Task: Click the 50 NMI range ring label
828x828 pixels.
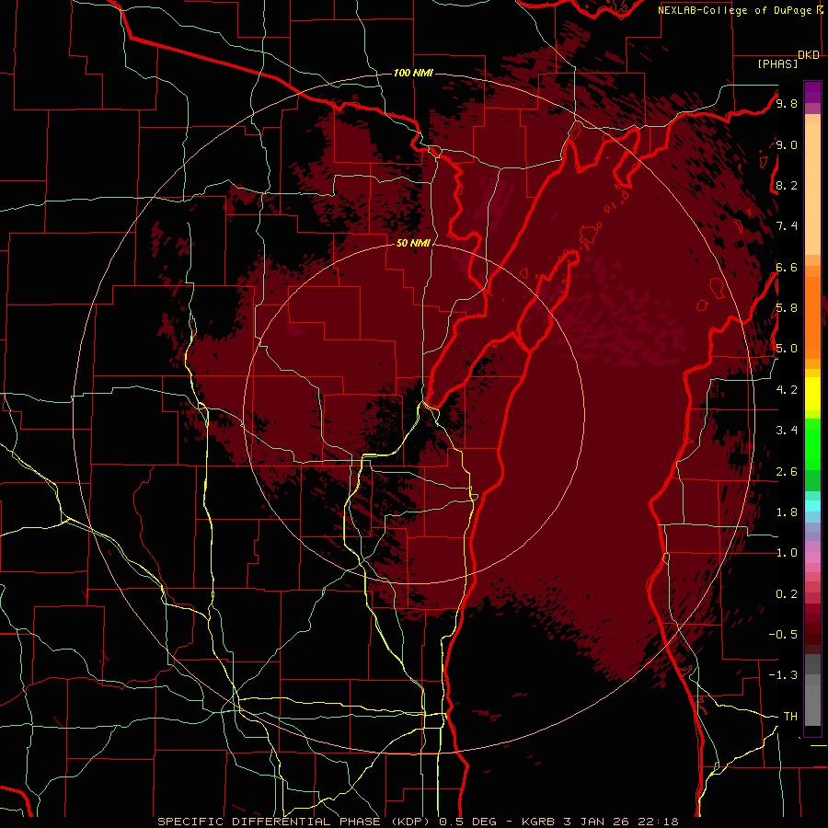Action: point(413,244)
